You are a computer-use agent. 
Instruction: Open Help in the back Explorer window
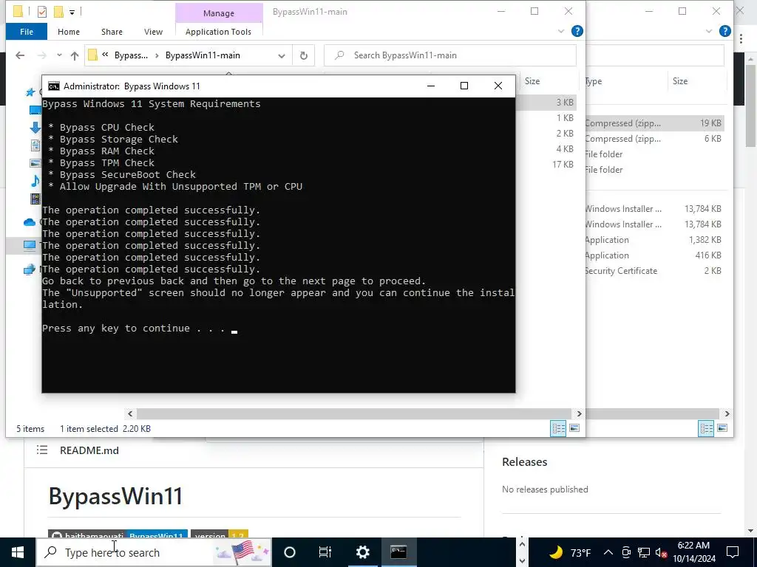pyautogui.click(x=724, y=31)
